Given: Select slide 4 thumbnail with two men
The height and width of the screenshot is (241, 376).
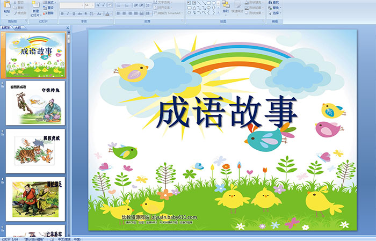Looking at the screenshot, I should (35, 199).
